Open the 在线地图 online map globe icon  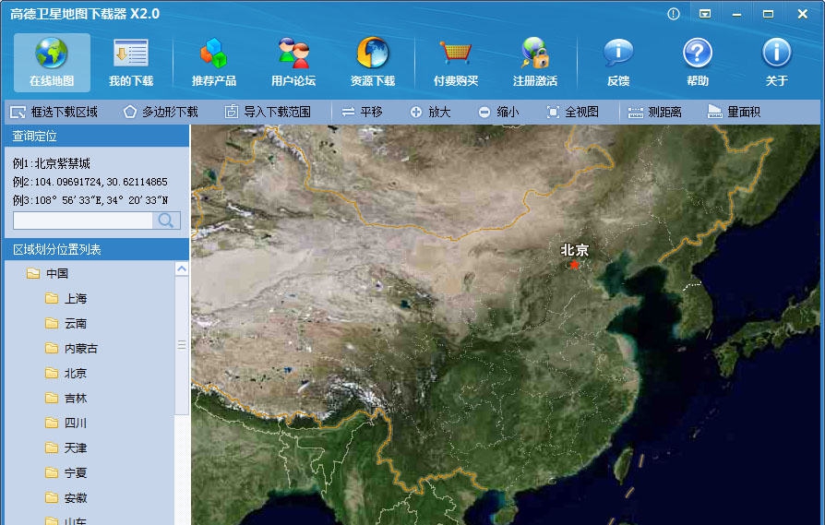52,62
